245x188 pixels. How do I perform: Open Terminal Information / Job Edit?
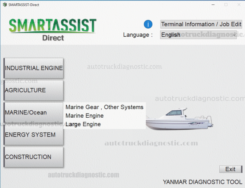201,24
